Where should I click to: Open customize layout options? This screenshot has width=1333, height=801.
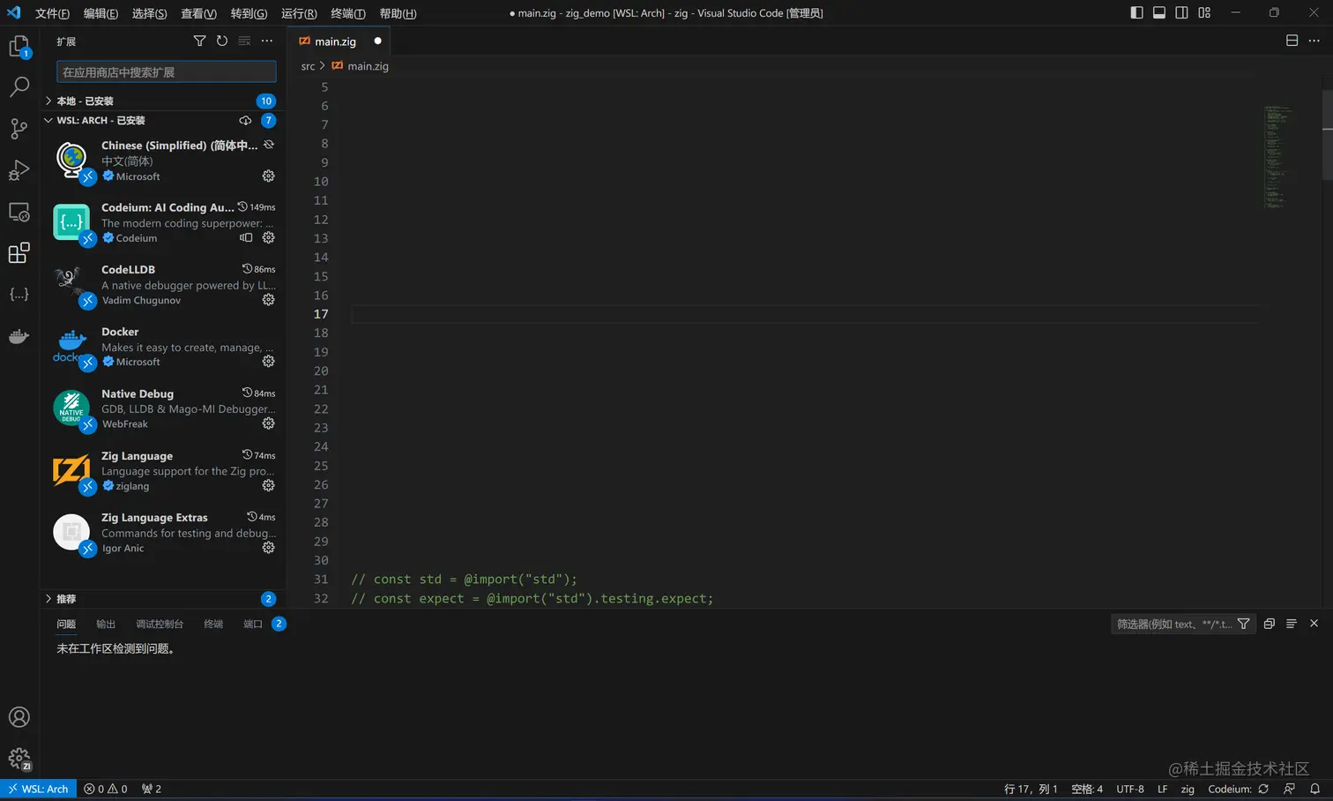[x=1204, y=13]
